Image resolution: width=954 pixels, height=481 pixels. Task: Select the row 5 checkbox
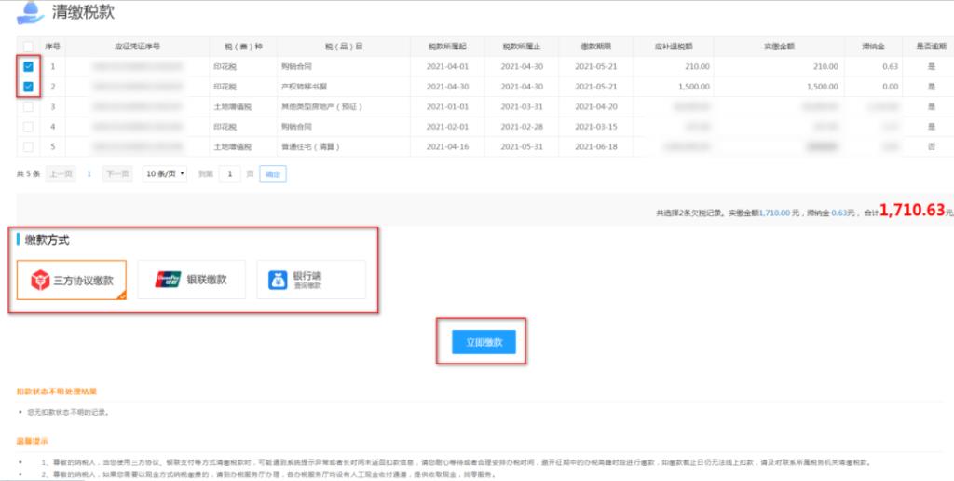[28, 147]
